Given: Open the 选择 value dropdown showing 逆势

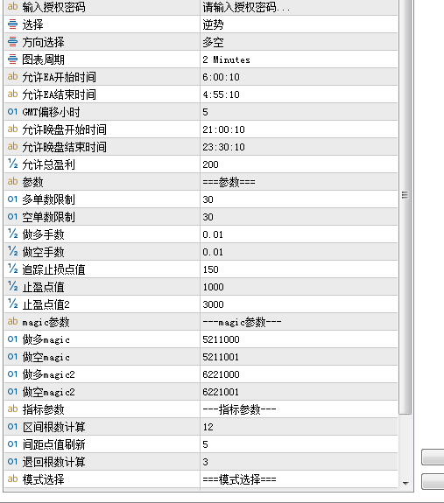Looking at the screenshot, I should 299,24.
